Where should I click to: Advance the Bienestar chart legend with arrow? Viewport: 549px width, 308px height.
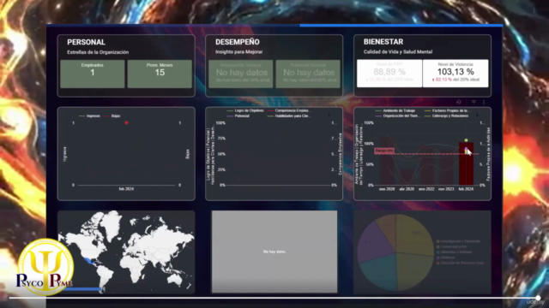pos(477,115)
